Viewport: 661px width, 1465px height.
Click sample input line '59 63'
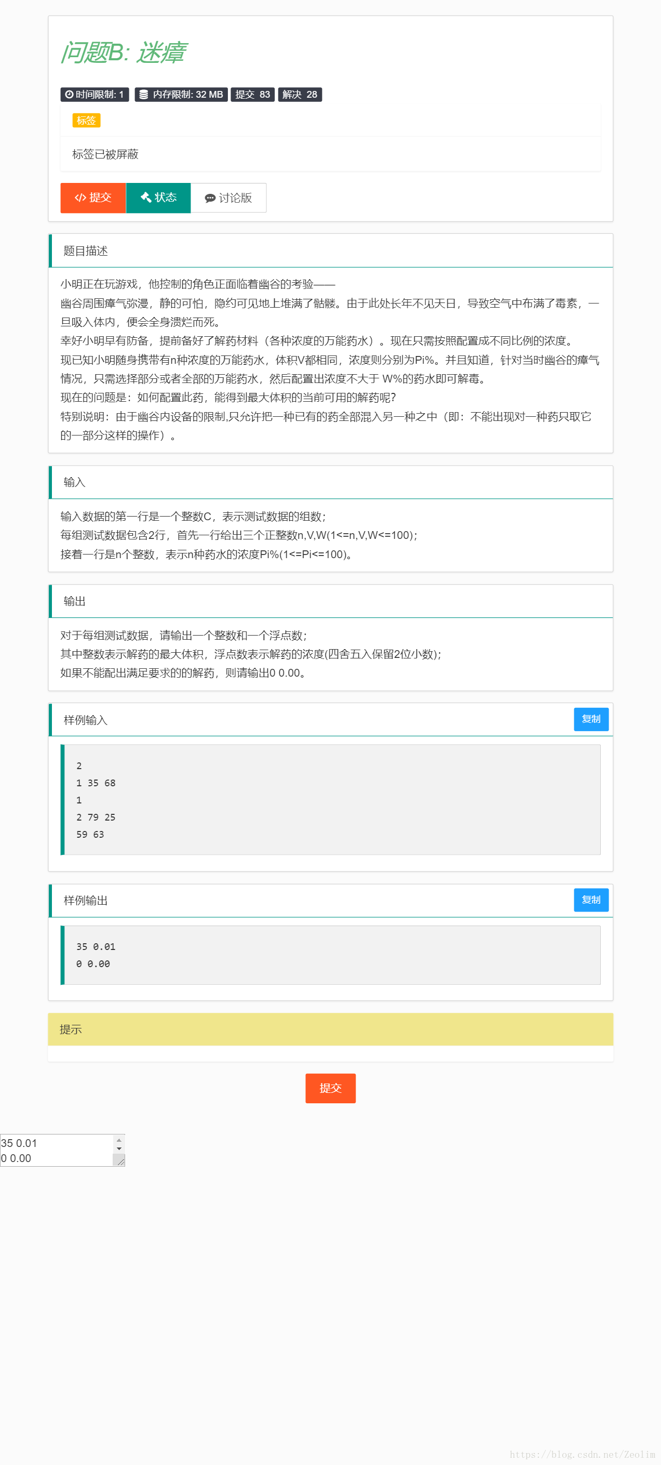point(90,834)
